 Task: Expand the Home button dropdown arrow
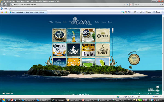pos(132,12)
